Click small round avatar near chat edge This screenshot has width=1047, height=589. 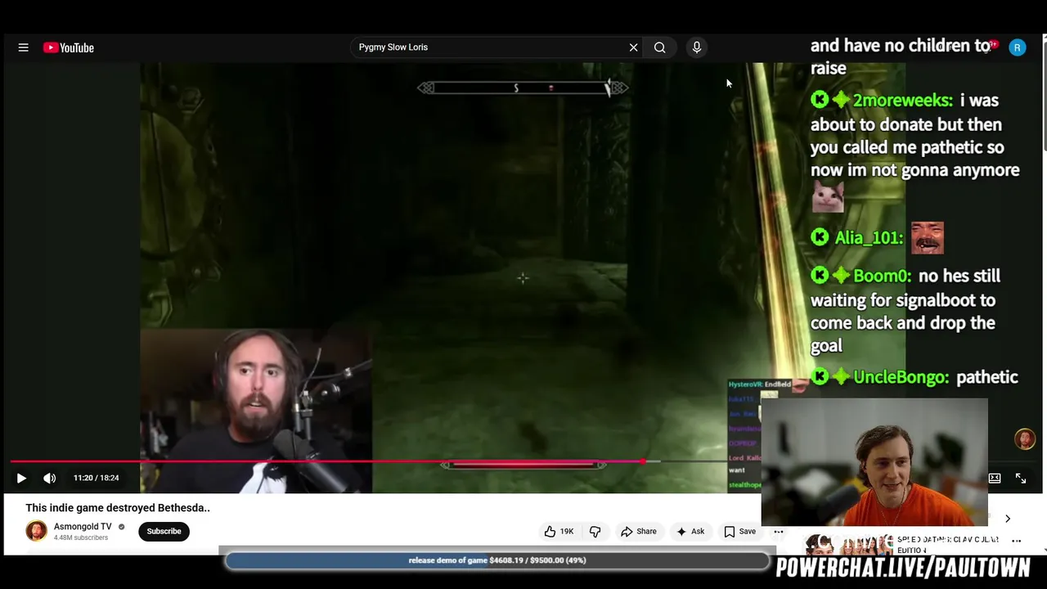1025,438
